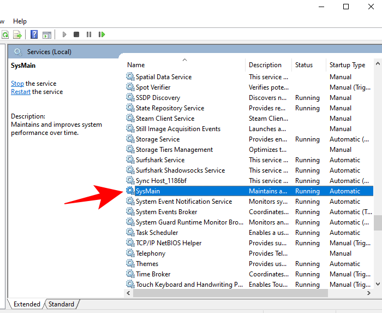This screenshot has width=382, height=313.
Task: Select the State Repository Service name
Action: pos(170,108)
